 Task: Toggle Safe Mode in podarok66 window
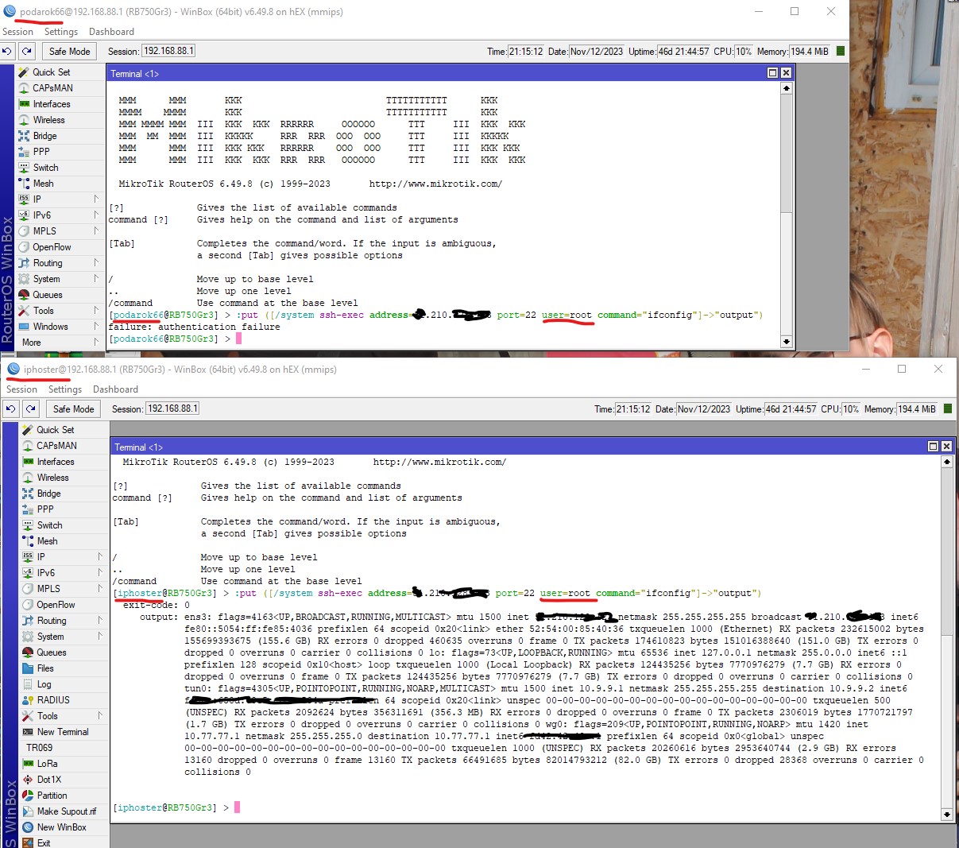[69, 51]
